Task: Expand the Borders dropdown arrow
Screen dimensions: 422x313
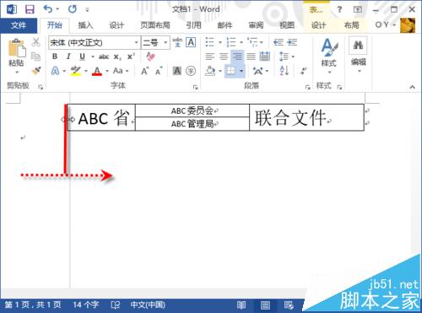Action: click(241, 71)
